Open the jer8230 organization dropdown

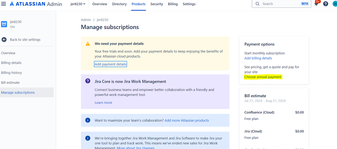tap(78, 4)
